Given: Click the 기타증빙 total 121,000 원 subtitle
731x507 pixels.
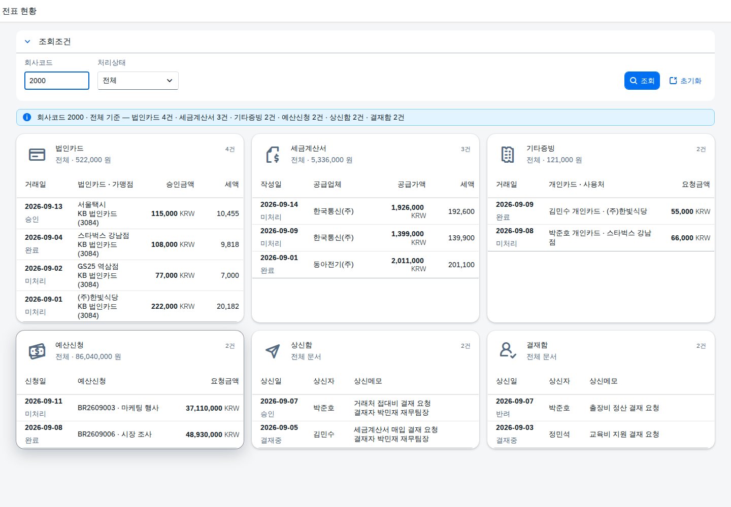Looking at the screenshot, I should (x=554, y=160).
